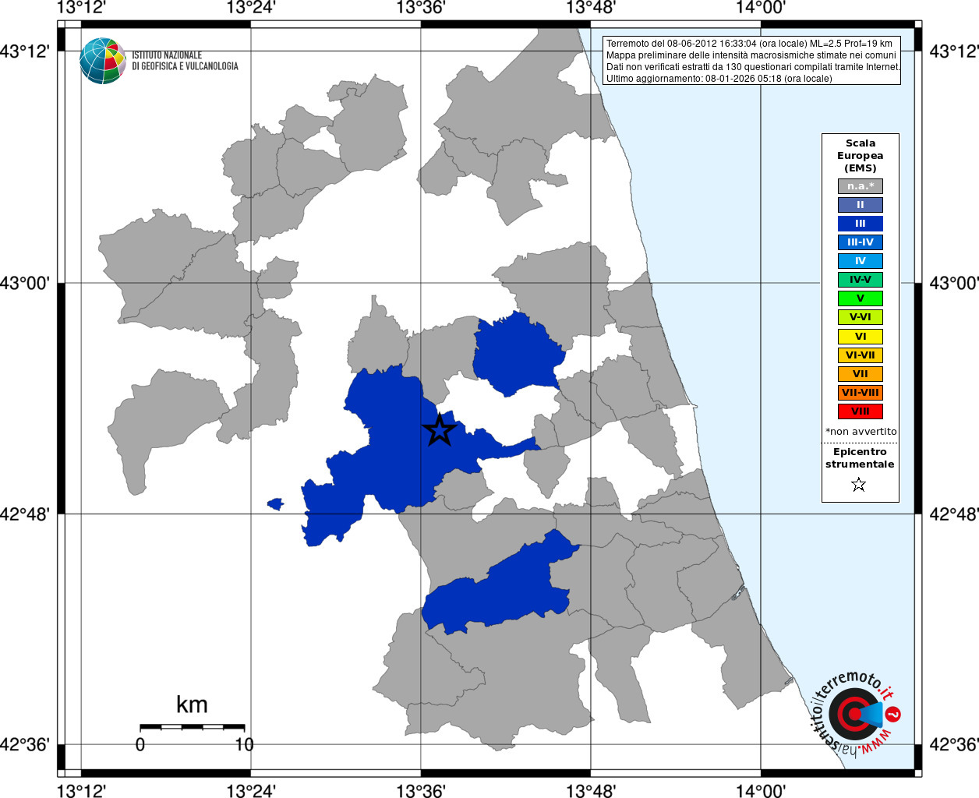Click the '*non avvertito' legend note
The width and height of the screenshot is (979, 798).
[861, 431]
